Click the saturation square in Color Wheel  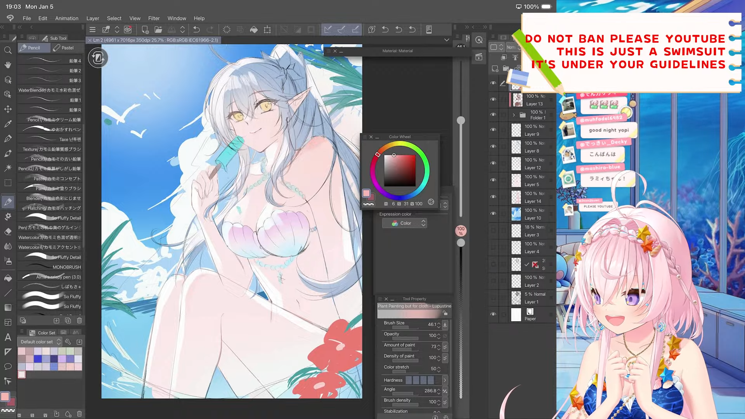400,171
